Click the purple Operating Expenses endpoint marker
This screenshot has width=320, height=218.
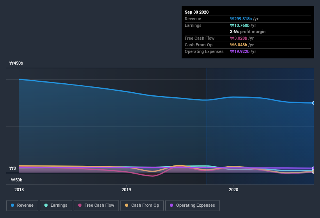point(313,168)
